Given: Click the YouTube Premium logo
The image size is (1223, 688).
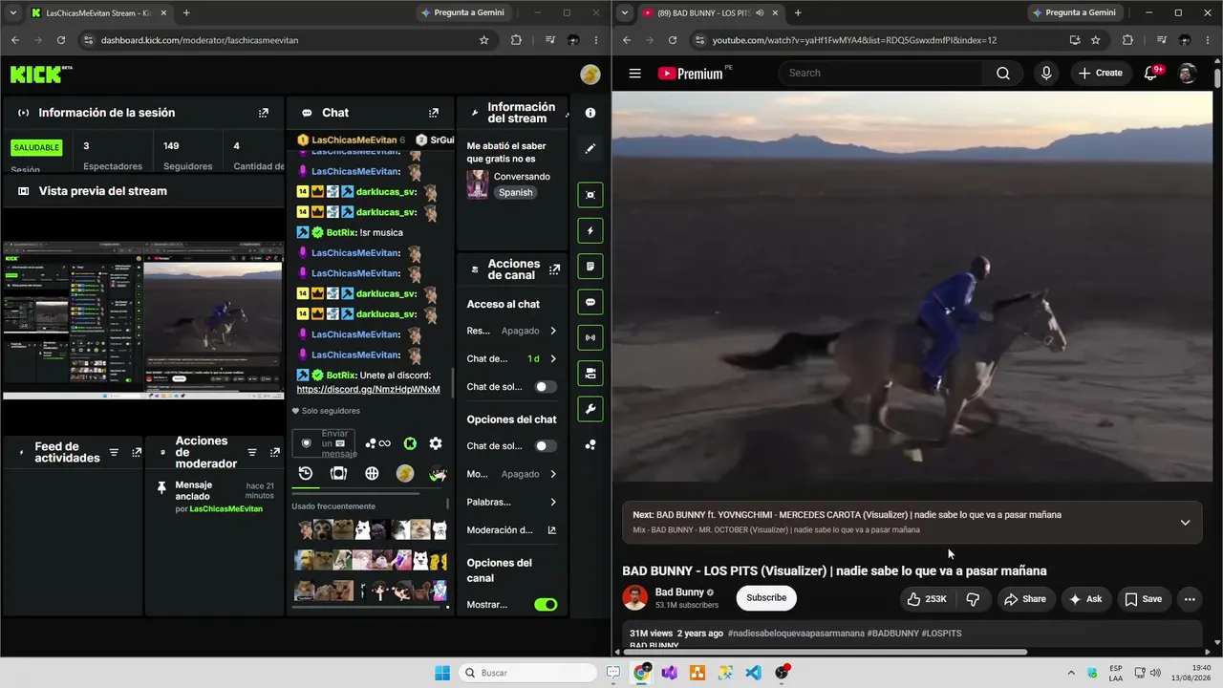Looking at the screenshot, I should [x=690, y=73].
